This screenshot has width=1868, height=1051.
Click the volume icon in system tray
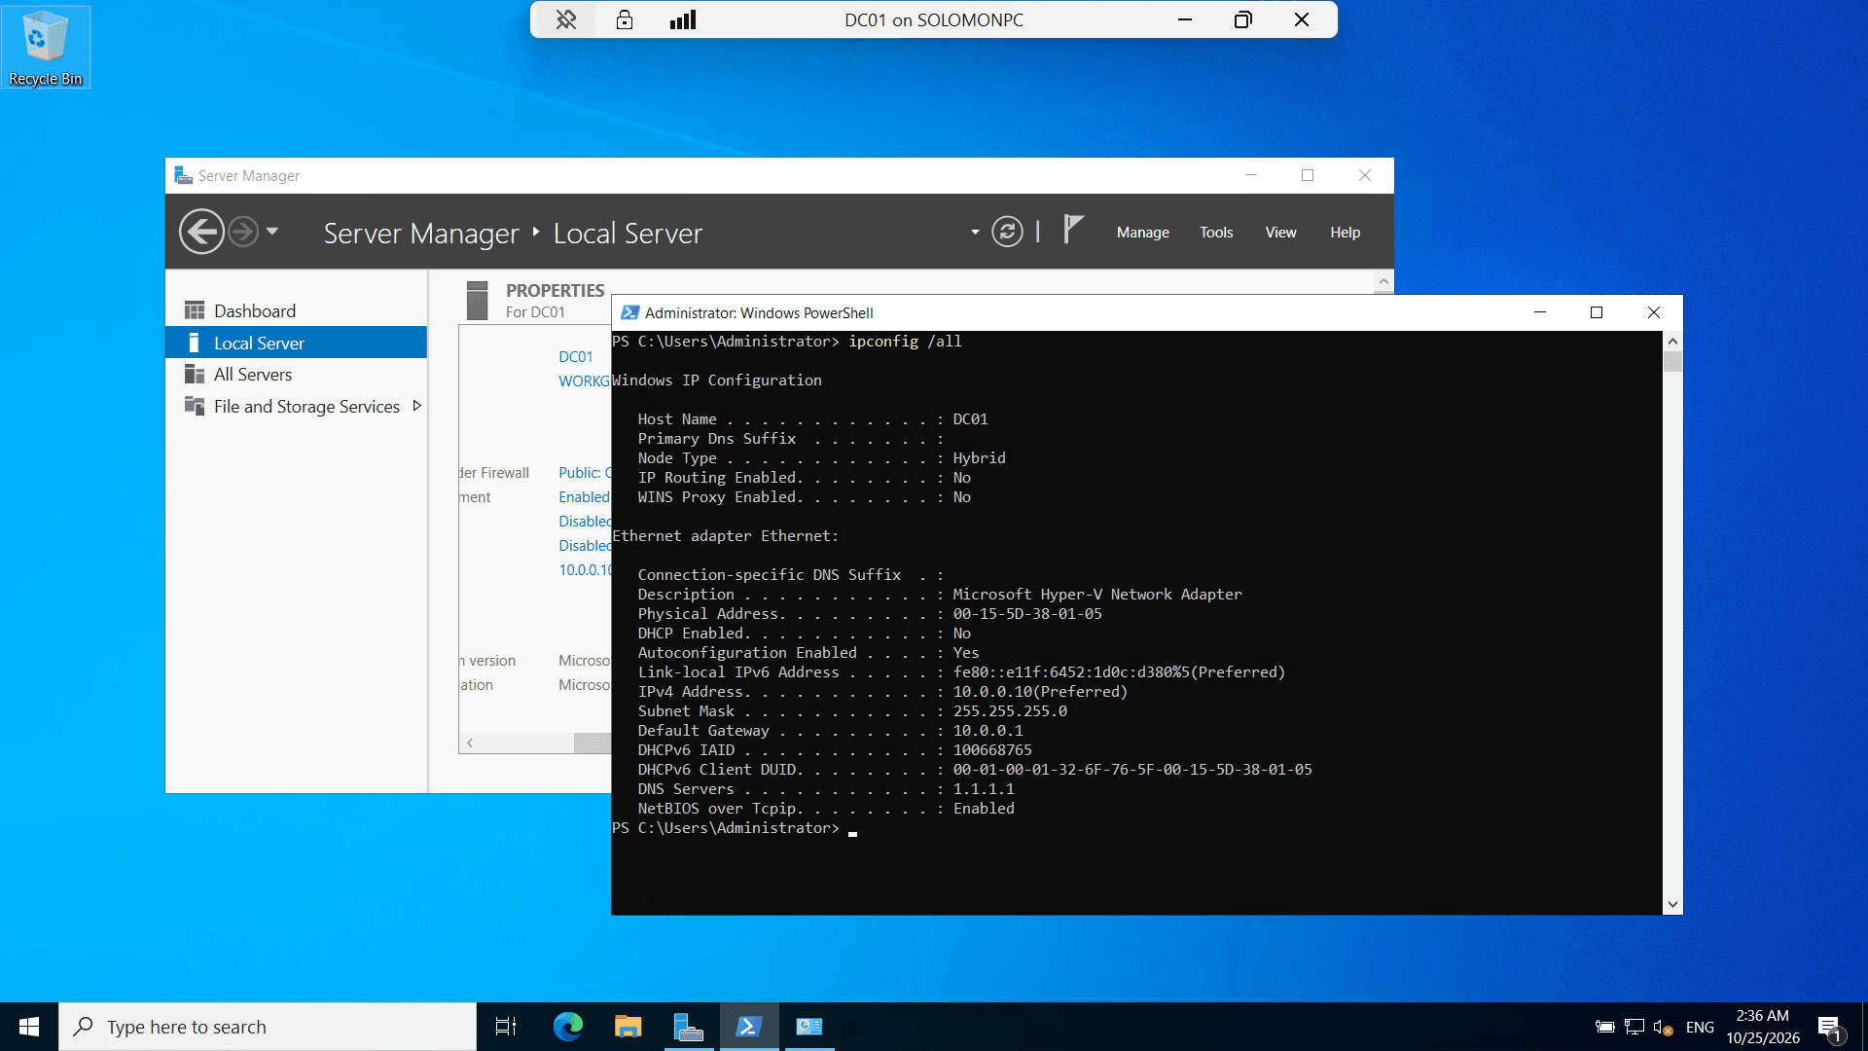[x=1663, y=1027]
